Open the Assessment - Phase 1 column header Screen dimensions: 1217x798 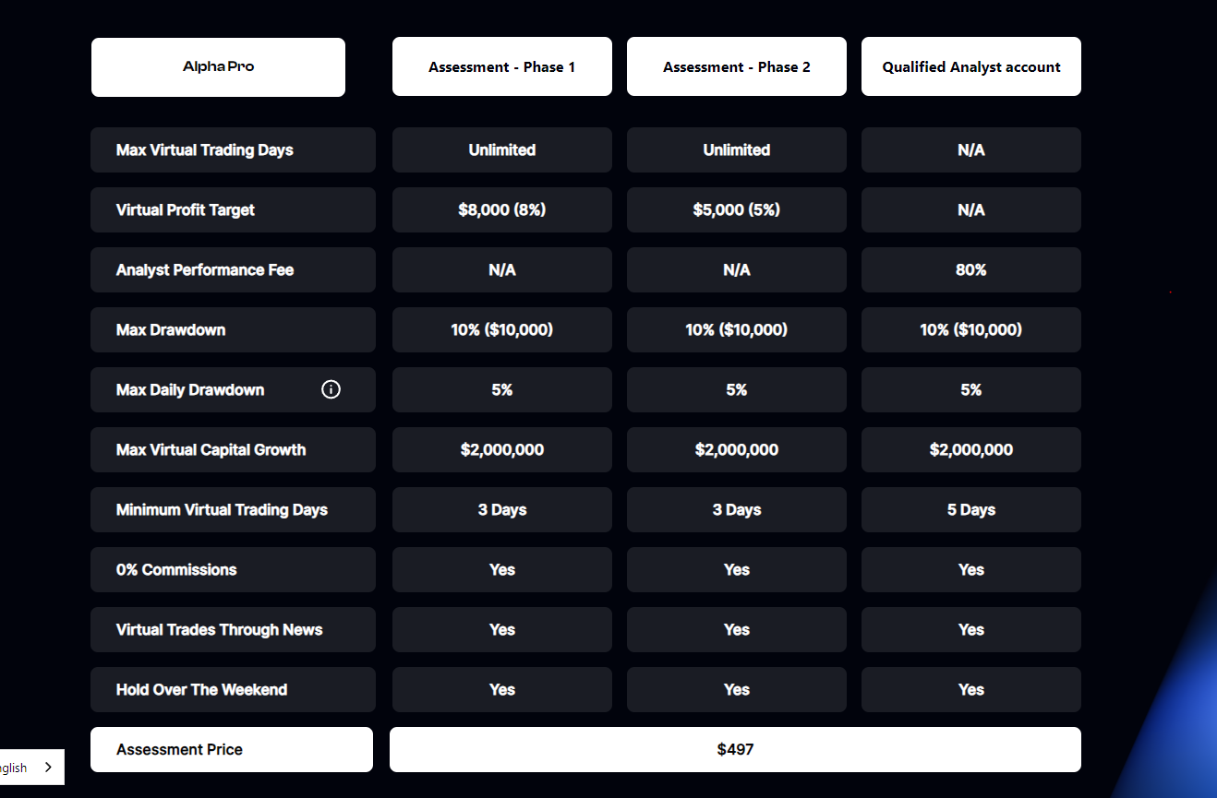(502, 66)
